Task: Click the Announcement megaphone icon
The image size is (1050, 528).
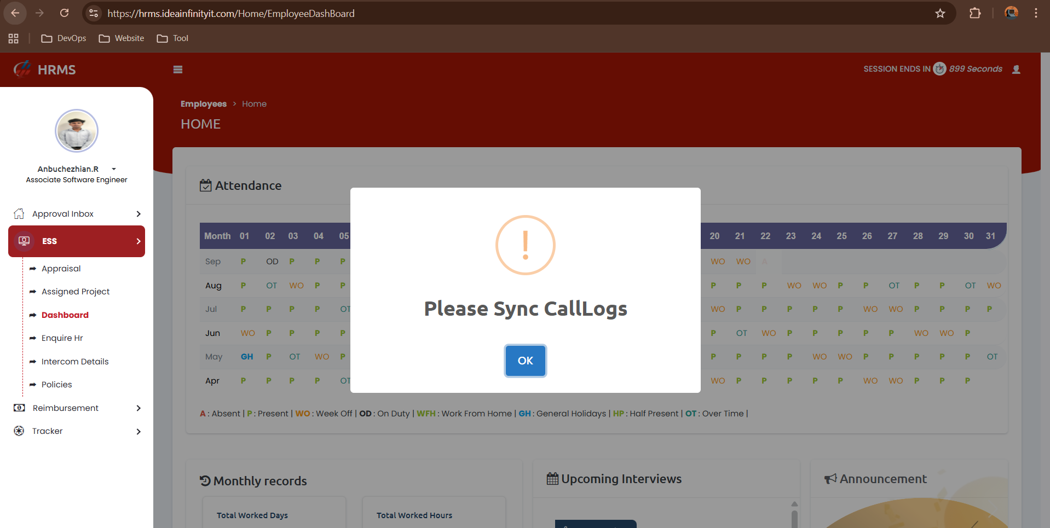Action: tap(830, 479)
